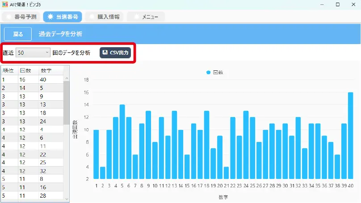The height and width of the screenshot is (203, 361).
Task: Click the table scrollbar down arrow
Action: click(67, 199)
